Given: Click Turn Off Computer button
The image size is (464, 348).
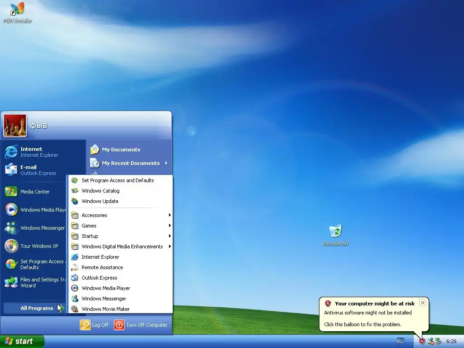Looking at the screenshot, I should tap(141, 325).
